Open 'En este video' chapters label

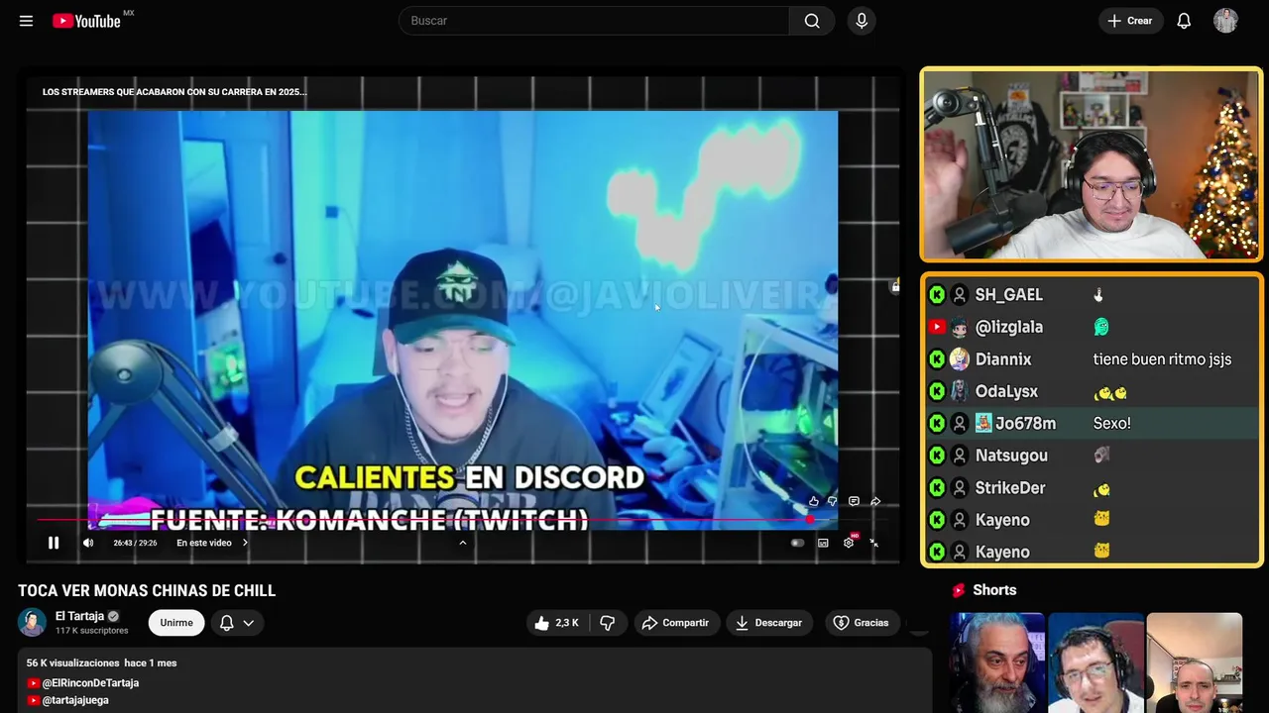coord(204,543)
